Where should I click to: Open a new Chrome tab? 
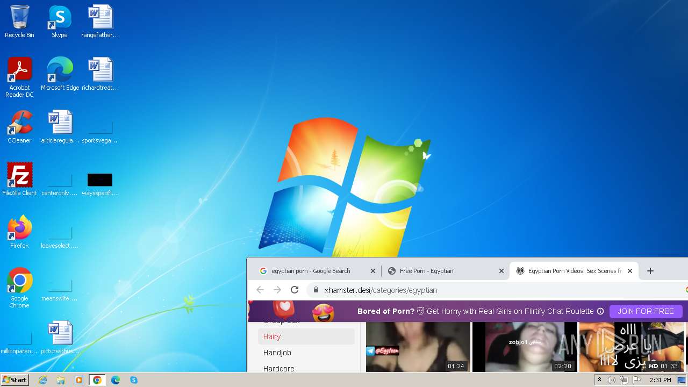coord(650,271)
